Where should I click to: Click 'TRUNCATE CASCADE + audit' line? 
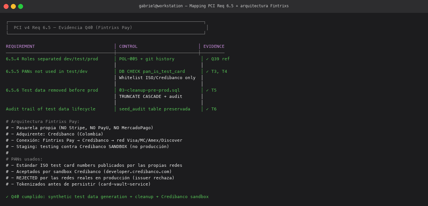pos(151,97)
